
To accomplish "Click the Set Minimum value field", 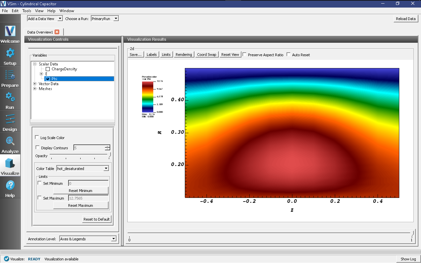I will coord(88,183).
